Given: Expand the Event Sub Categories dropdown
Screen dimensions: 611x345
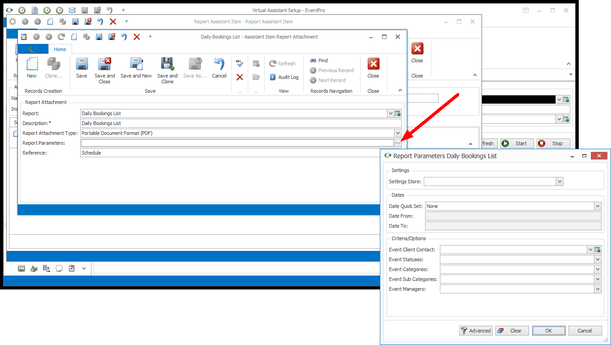Looking at the screenshot, I should (x=598, y=279).
